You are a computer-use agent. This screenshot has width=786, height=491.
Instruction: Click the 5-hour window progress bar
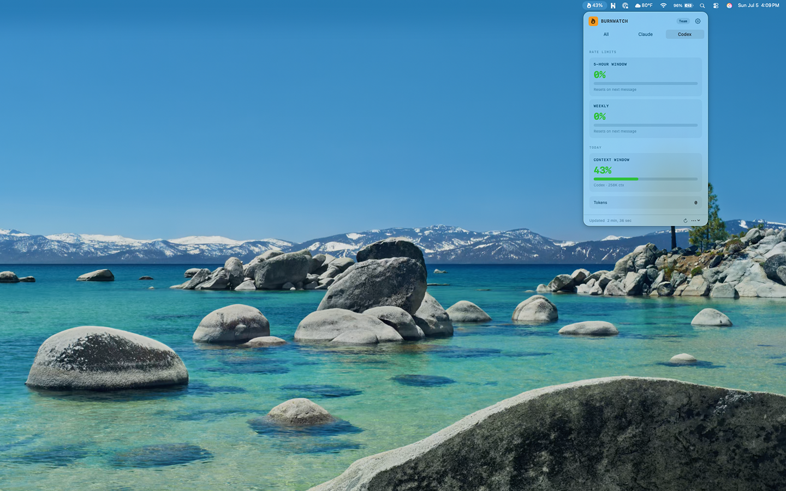pyautogui.click(x=645, y=83)
